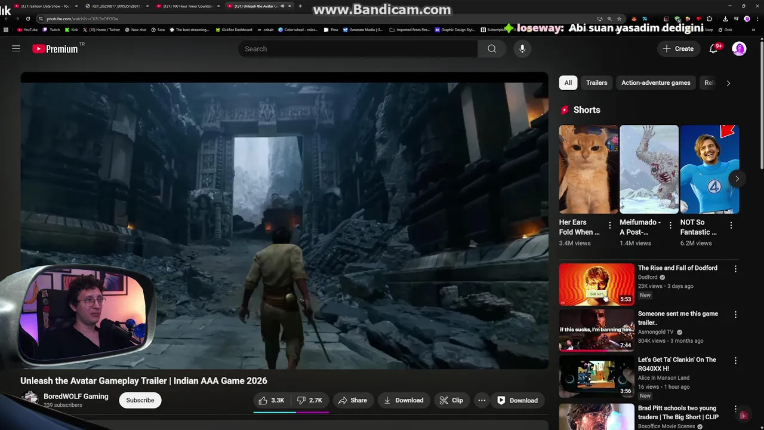764x430 pixels.
Task: Open the orange cat Short thumbnail
Action: click(589, 169)
